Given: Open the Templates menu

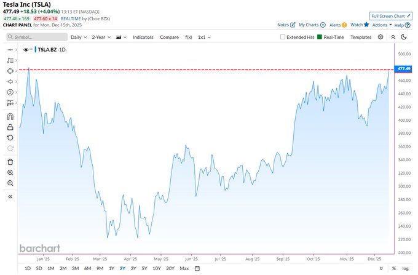Looking at the screenshot, I should pyautogui.click(x=361, y=38).
